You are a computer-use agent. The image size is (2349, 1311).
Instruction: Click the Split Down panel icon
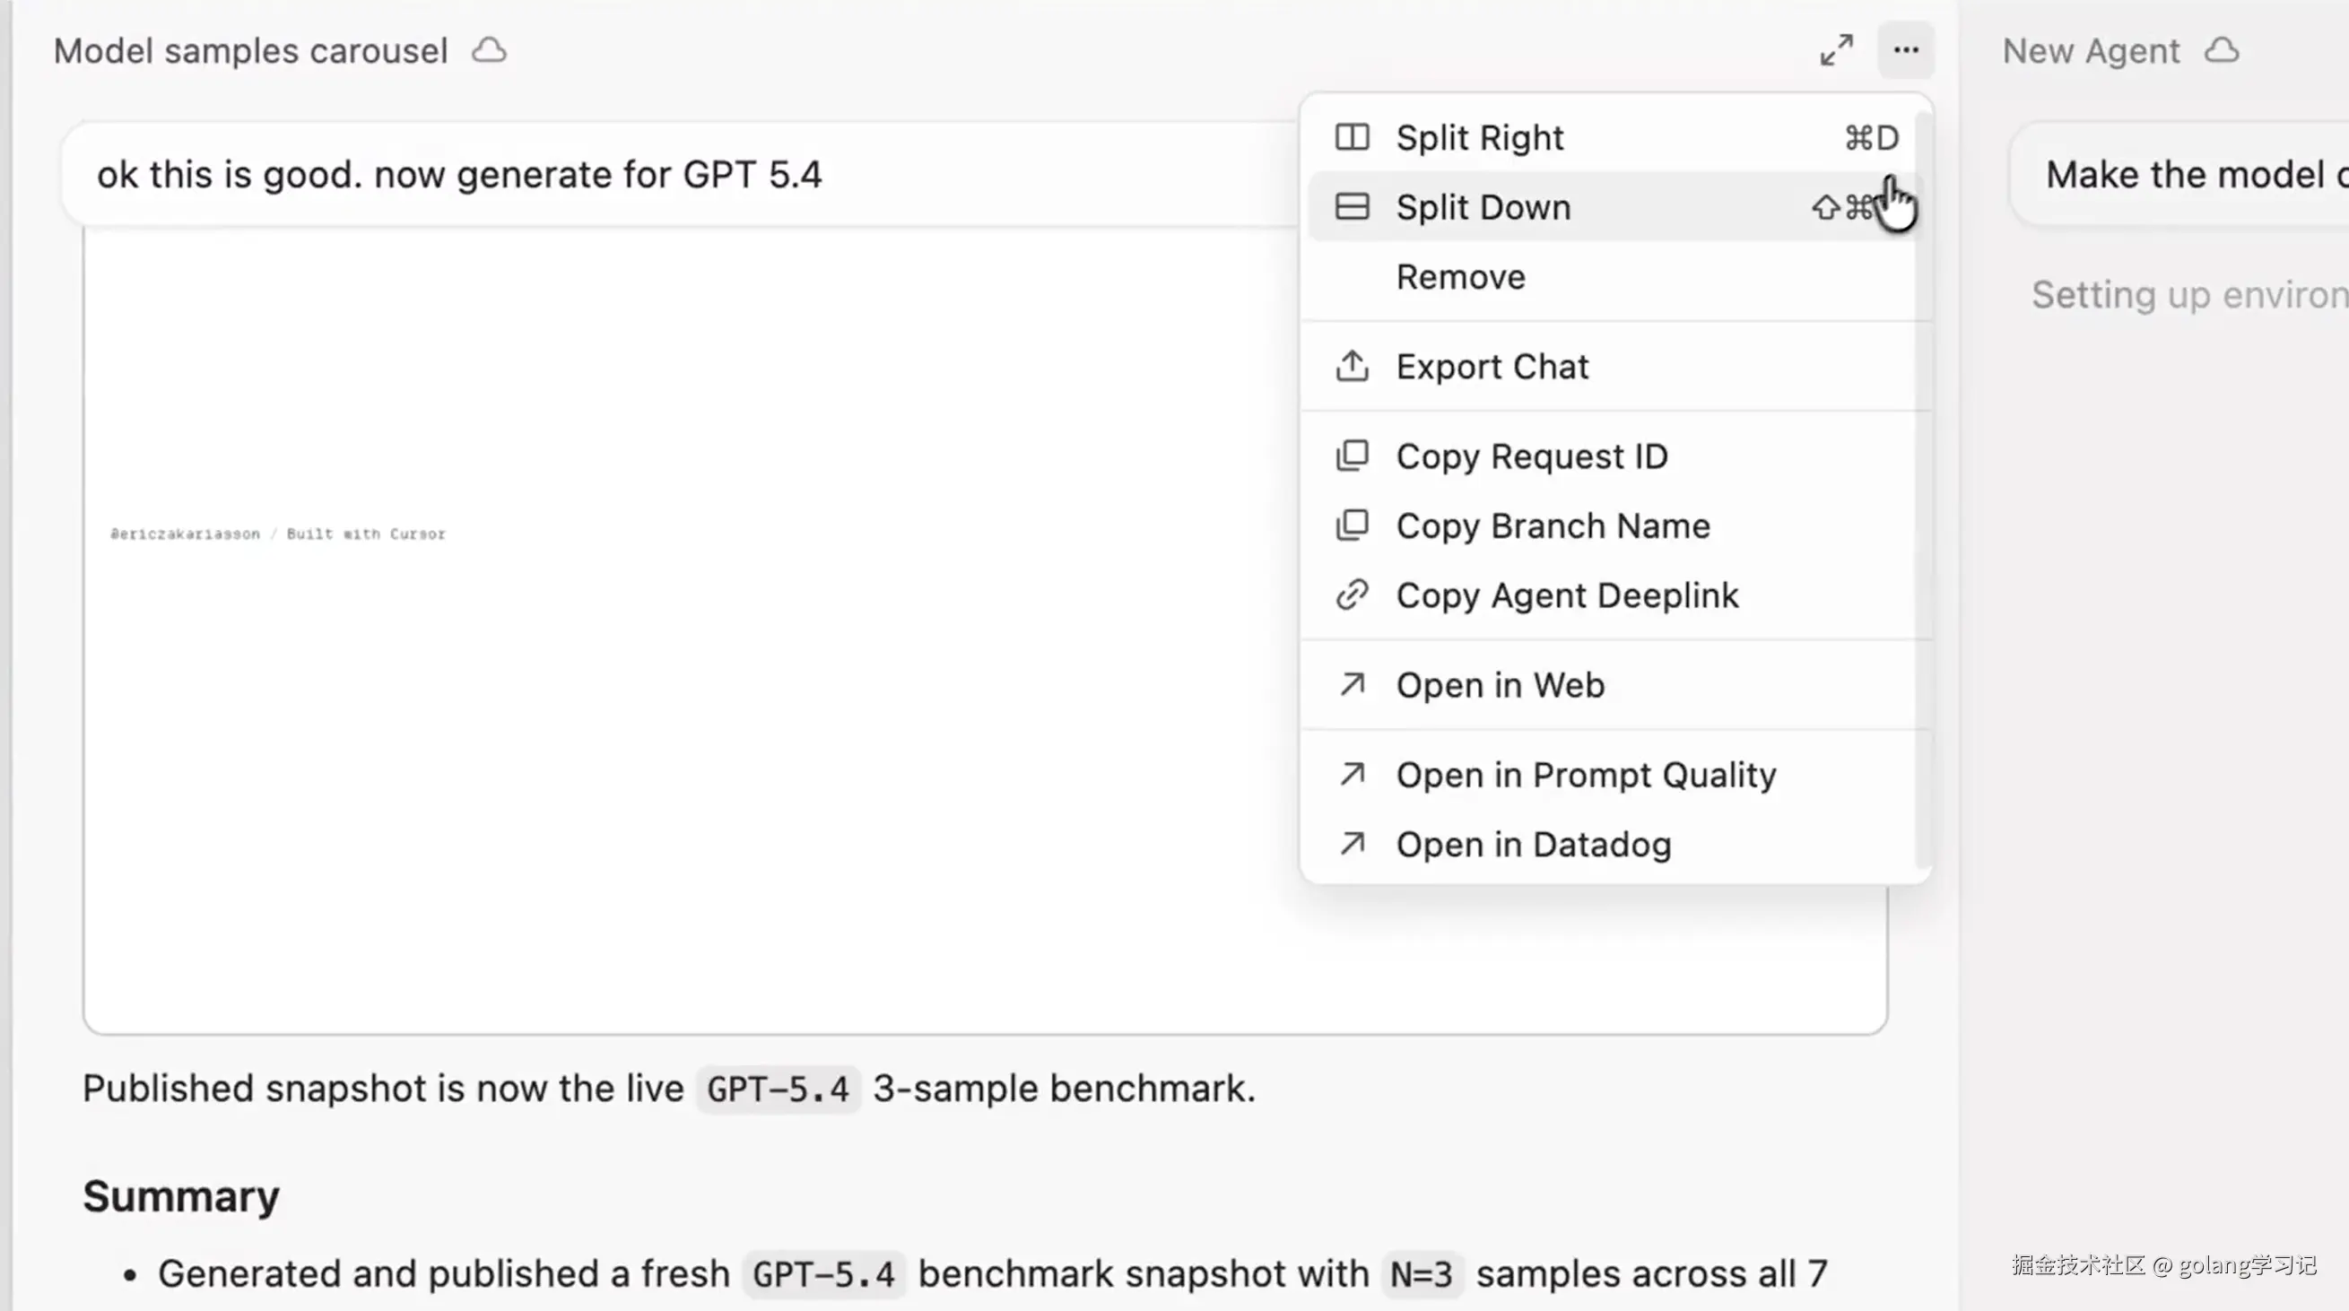tap(1353, 207)
